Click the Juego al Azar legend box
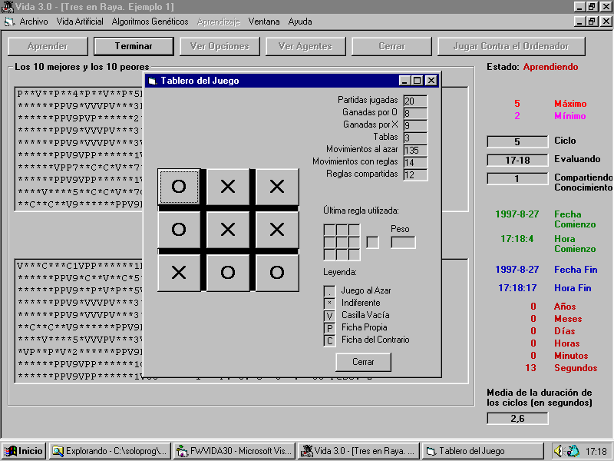Viewport: 614px width, 461px height. 329,291
